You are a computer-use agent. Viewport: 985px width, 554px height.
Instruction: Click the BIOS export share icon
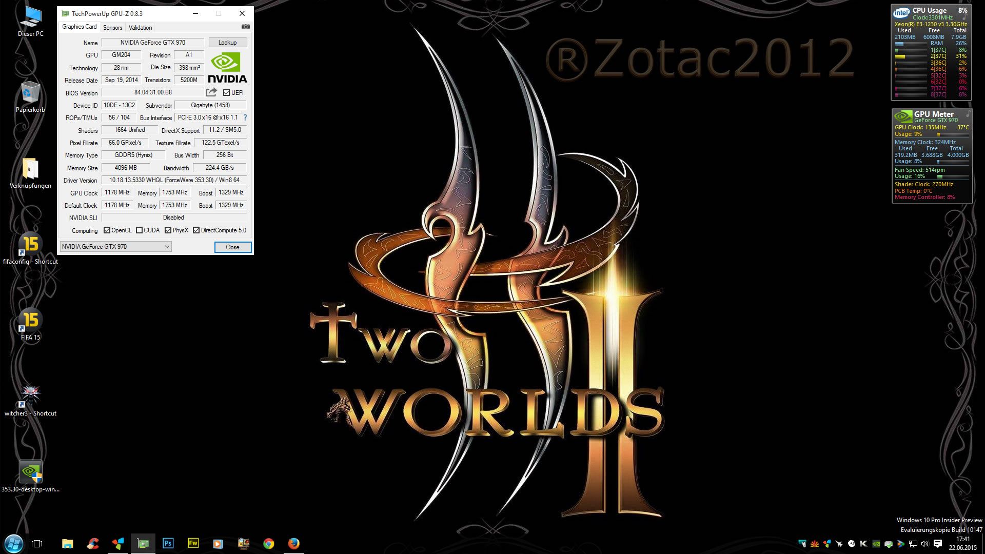[211, 92]
